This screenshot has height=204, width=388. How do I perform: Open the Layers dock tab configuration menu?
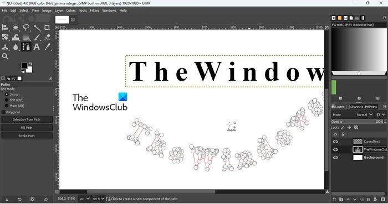point(385,107)
